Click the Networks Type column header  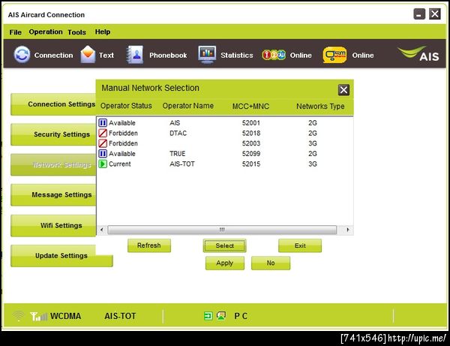click(x=320, y=107)
